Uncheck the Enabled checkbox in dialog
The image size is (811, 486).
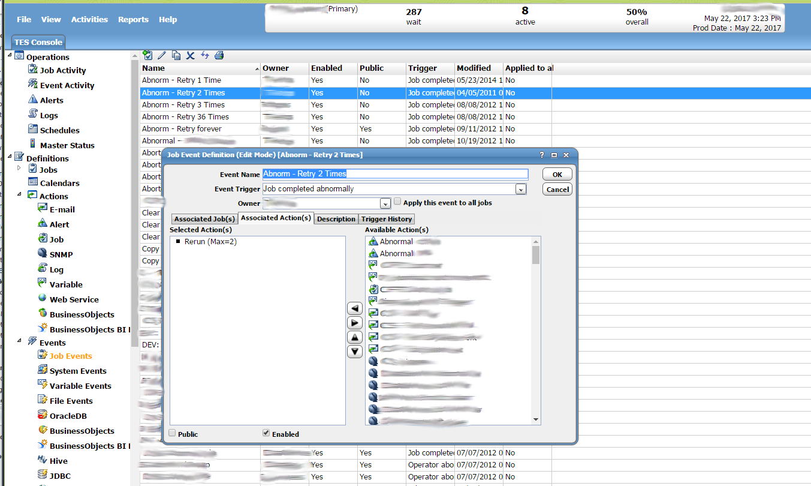click(x=266, y=433)
